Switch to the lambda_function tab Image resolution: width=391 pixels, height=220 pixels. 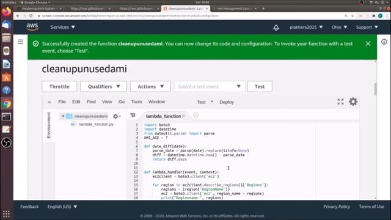(x=163, y=116)
